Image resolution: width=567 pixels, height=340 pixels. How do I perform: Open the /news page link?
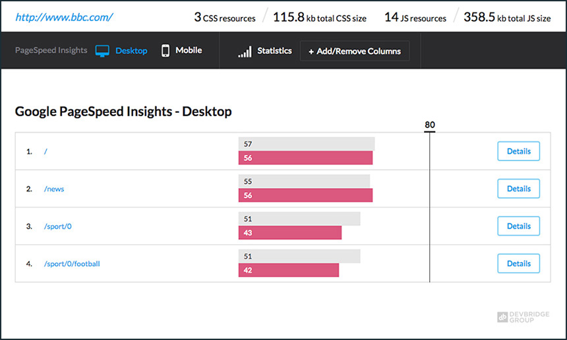54,189
